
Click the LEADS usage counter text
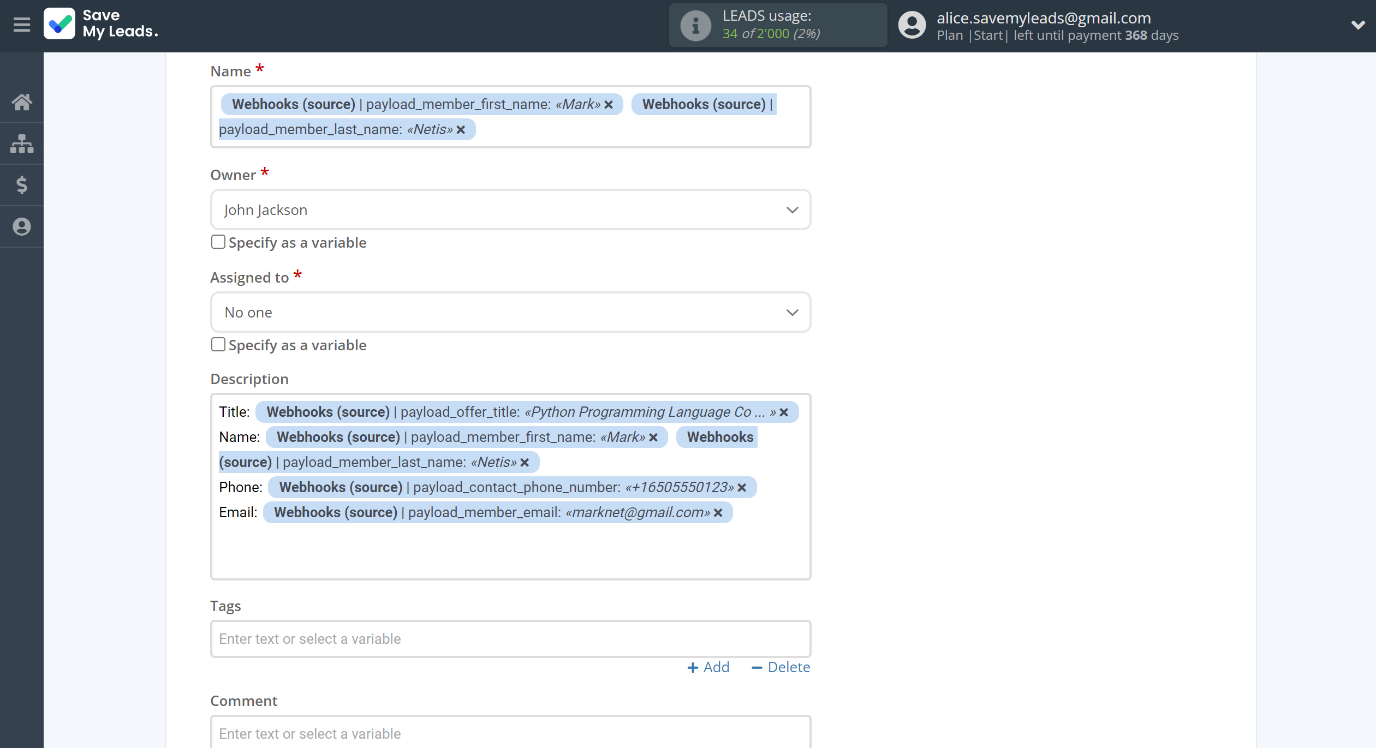[771, 33]
